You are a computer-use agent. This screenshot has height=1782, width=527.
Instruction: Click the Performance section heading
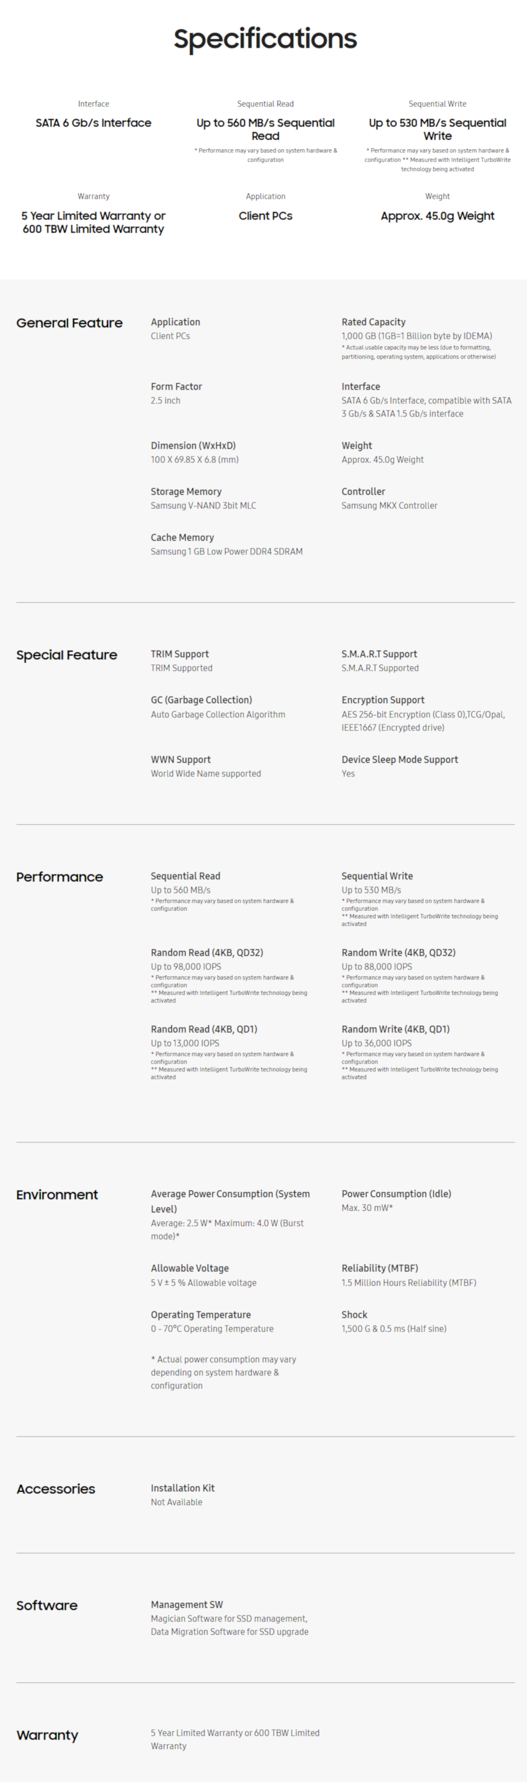tap(59, 877)
